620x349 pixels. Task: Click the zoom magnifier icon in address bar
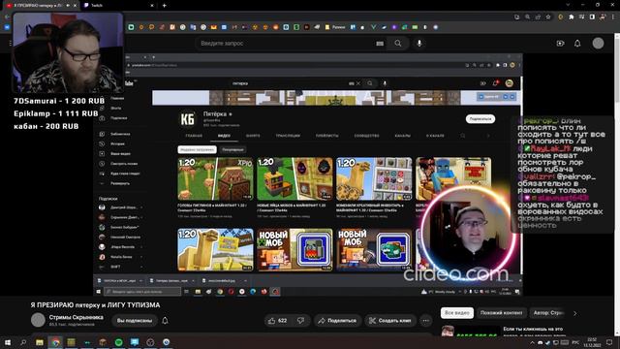527,17
